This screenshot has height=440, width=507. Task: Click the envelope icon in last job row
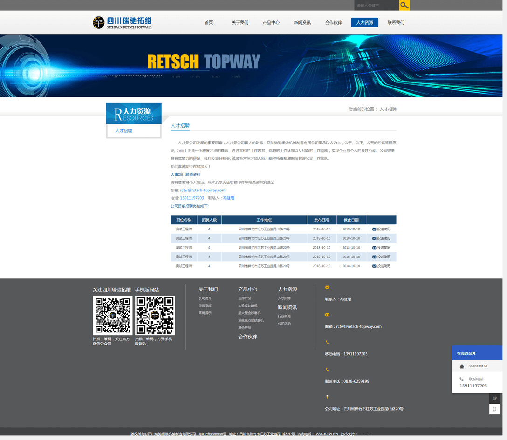coord(374,266)
